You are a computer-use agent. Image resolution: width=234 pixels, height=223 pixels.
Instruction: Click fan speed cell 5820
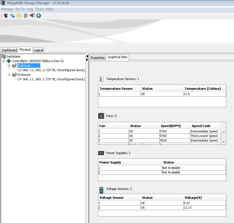pyautogui.click(x=175, y=140)
